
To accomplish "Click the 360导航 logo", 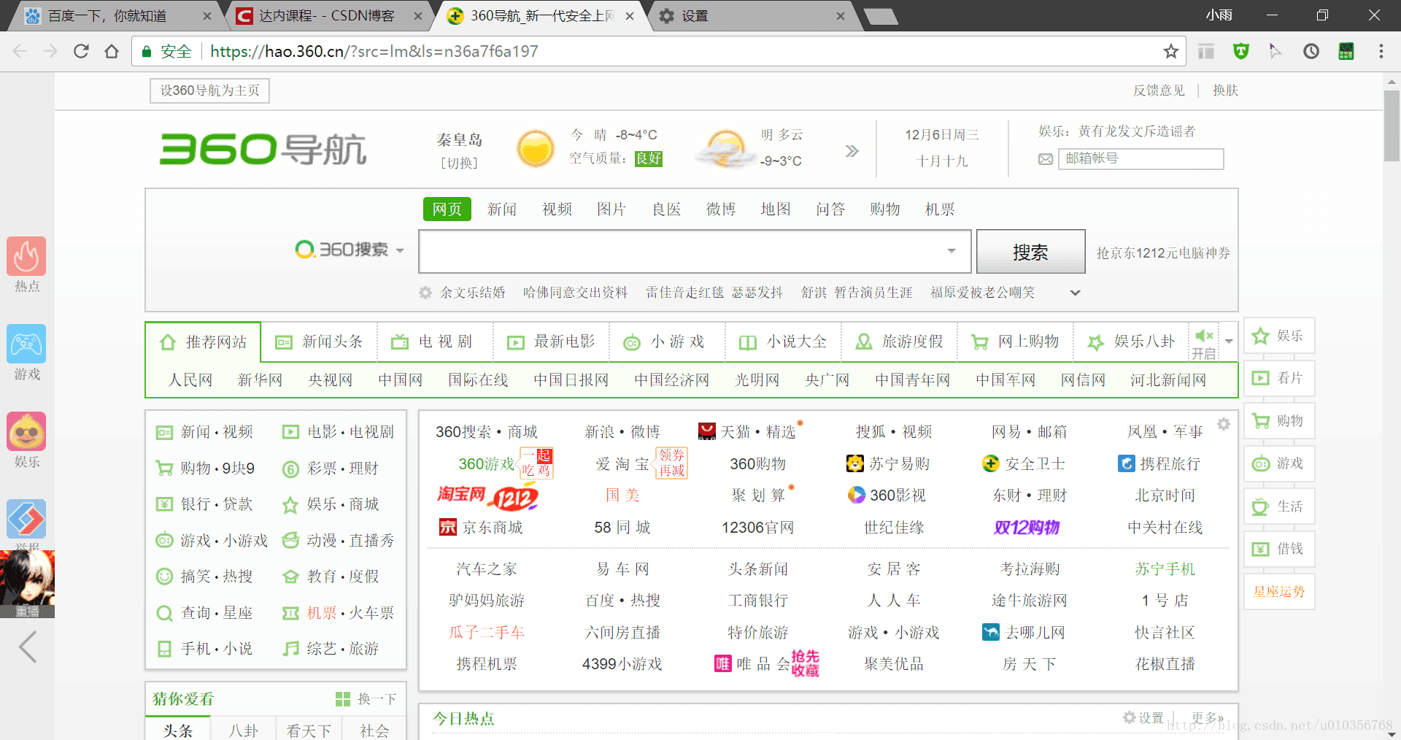I will pos(263,149).
